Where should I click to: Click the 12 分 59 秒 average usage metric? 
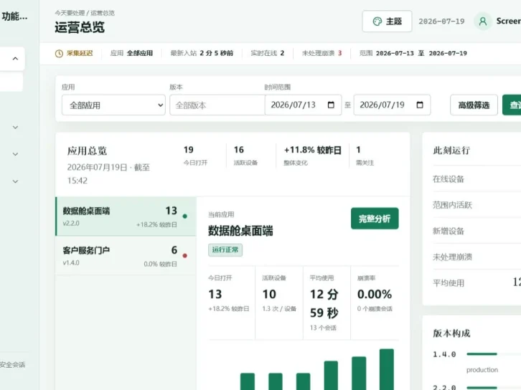coord(324,303)
